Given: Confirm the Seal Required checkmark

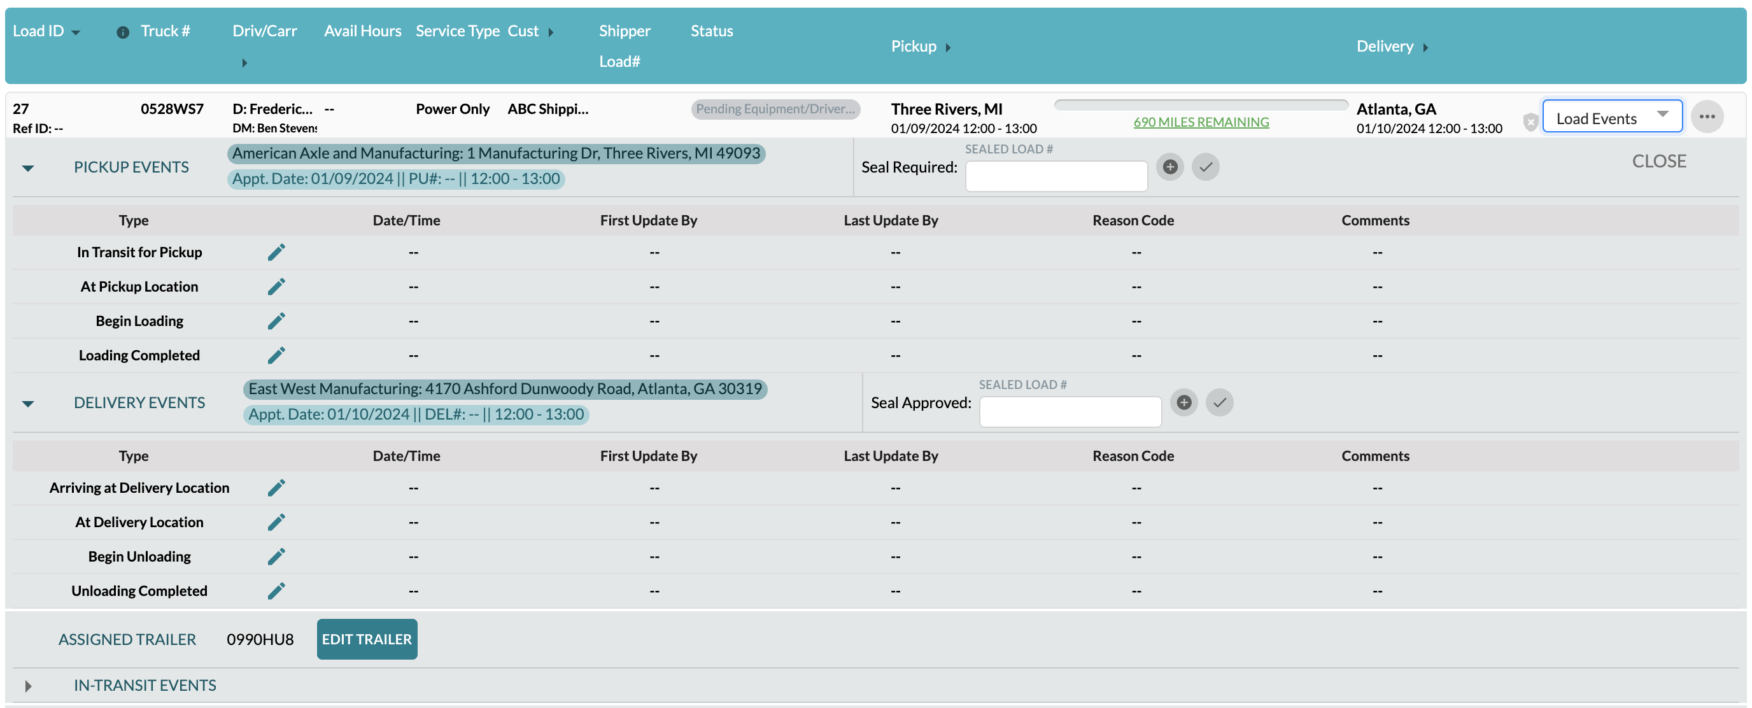Looking at the screenshot, I should click(x=1206, y=167).
